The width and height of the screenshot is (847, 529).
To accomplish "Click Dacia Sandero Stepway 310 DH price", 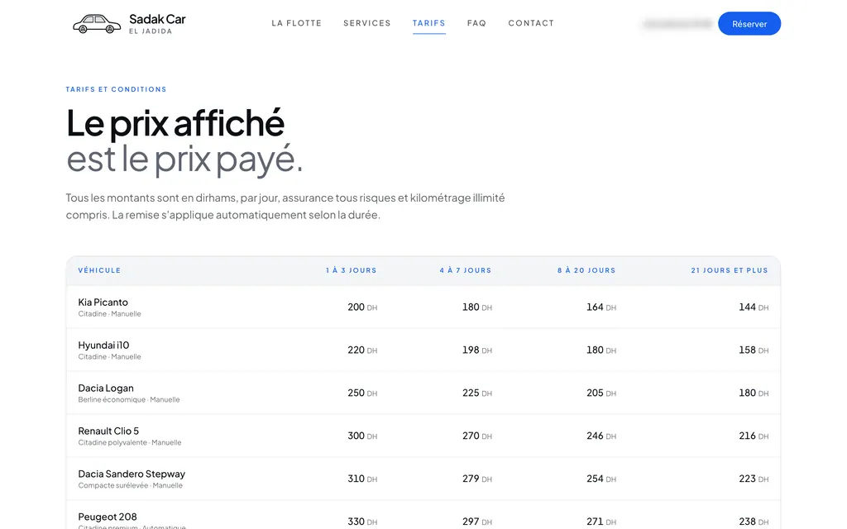I will (x=362, y=479).
